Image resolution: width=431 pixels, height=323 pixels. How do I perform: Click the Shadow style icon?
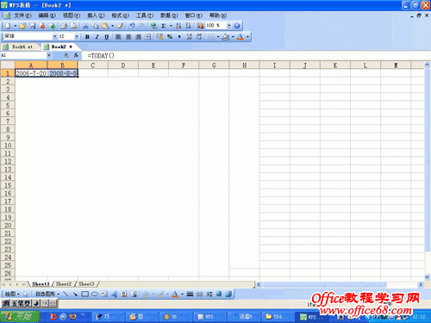[219, 294]
